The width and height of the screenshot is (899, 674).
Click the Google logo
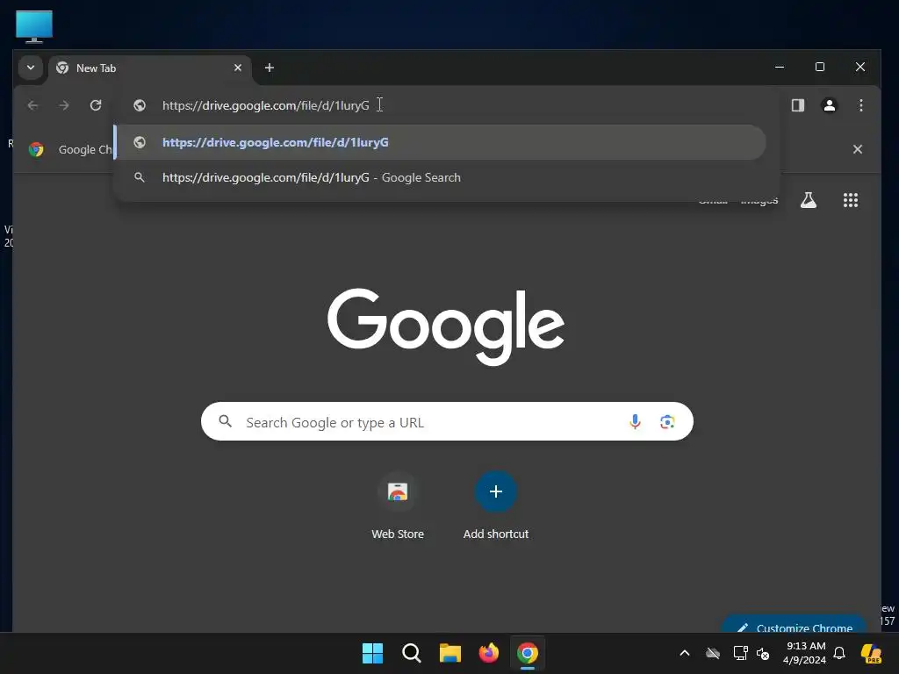click(446, 326)
